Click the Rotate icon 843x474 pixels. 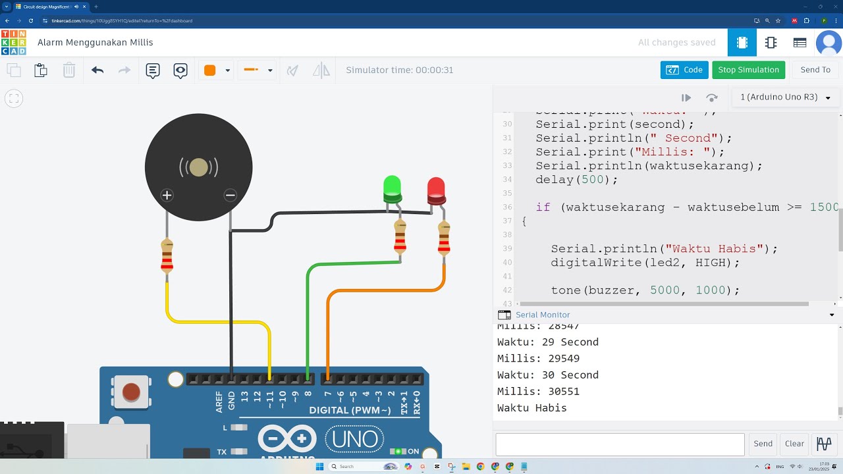(293, 70)
